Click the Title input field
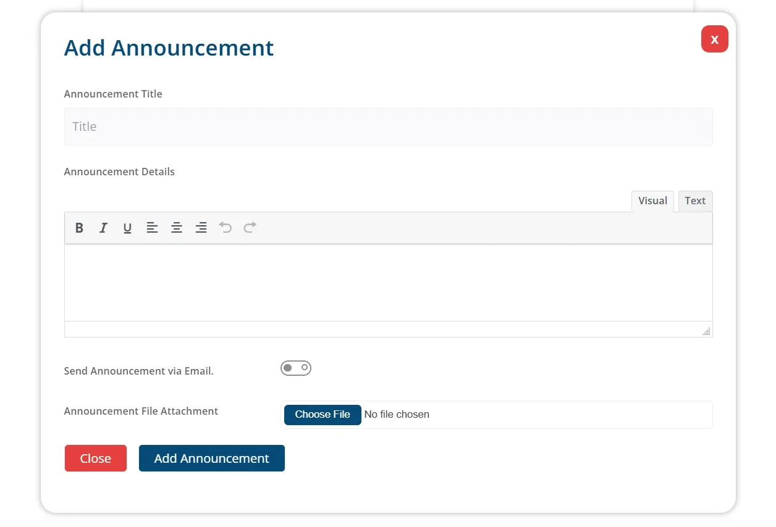The height and width of the screenshot is (527, 776). 388,127
